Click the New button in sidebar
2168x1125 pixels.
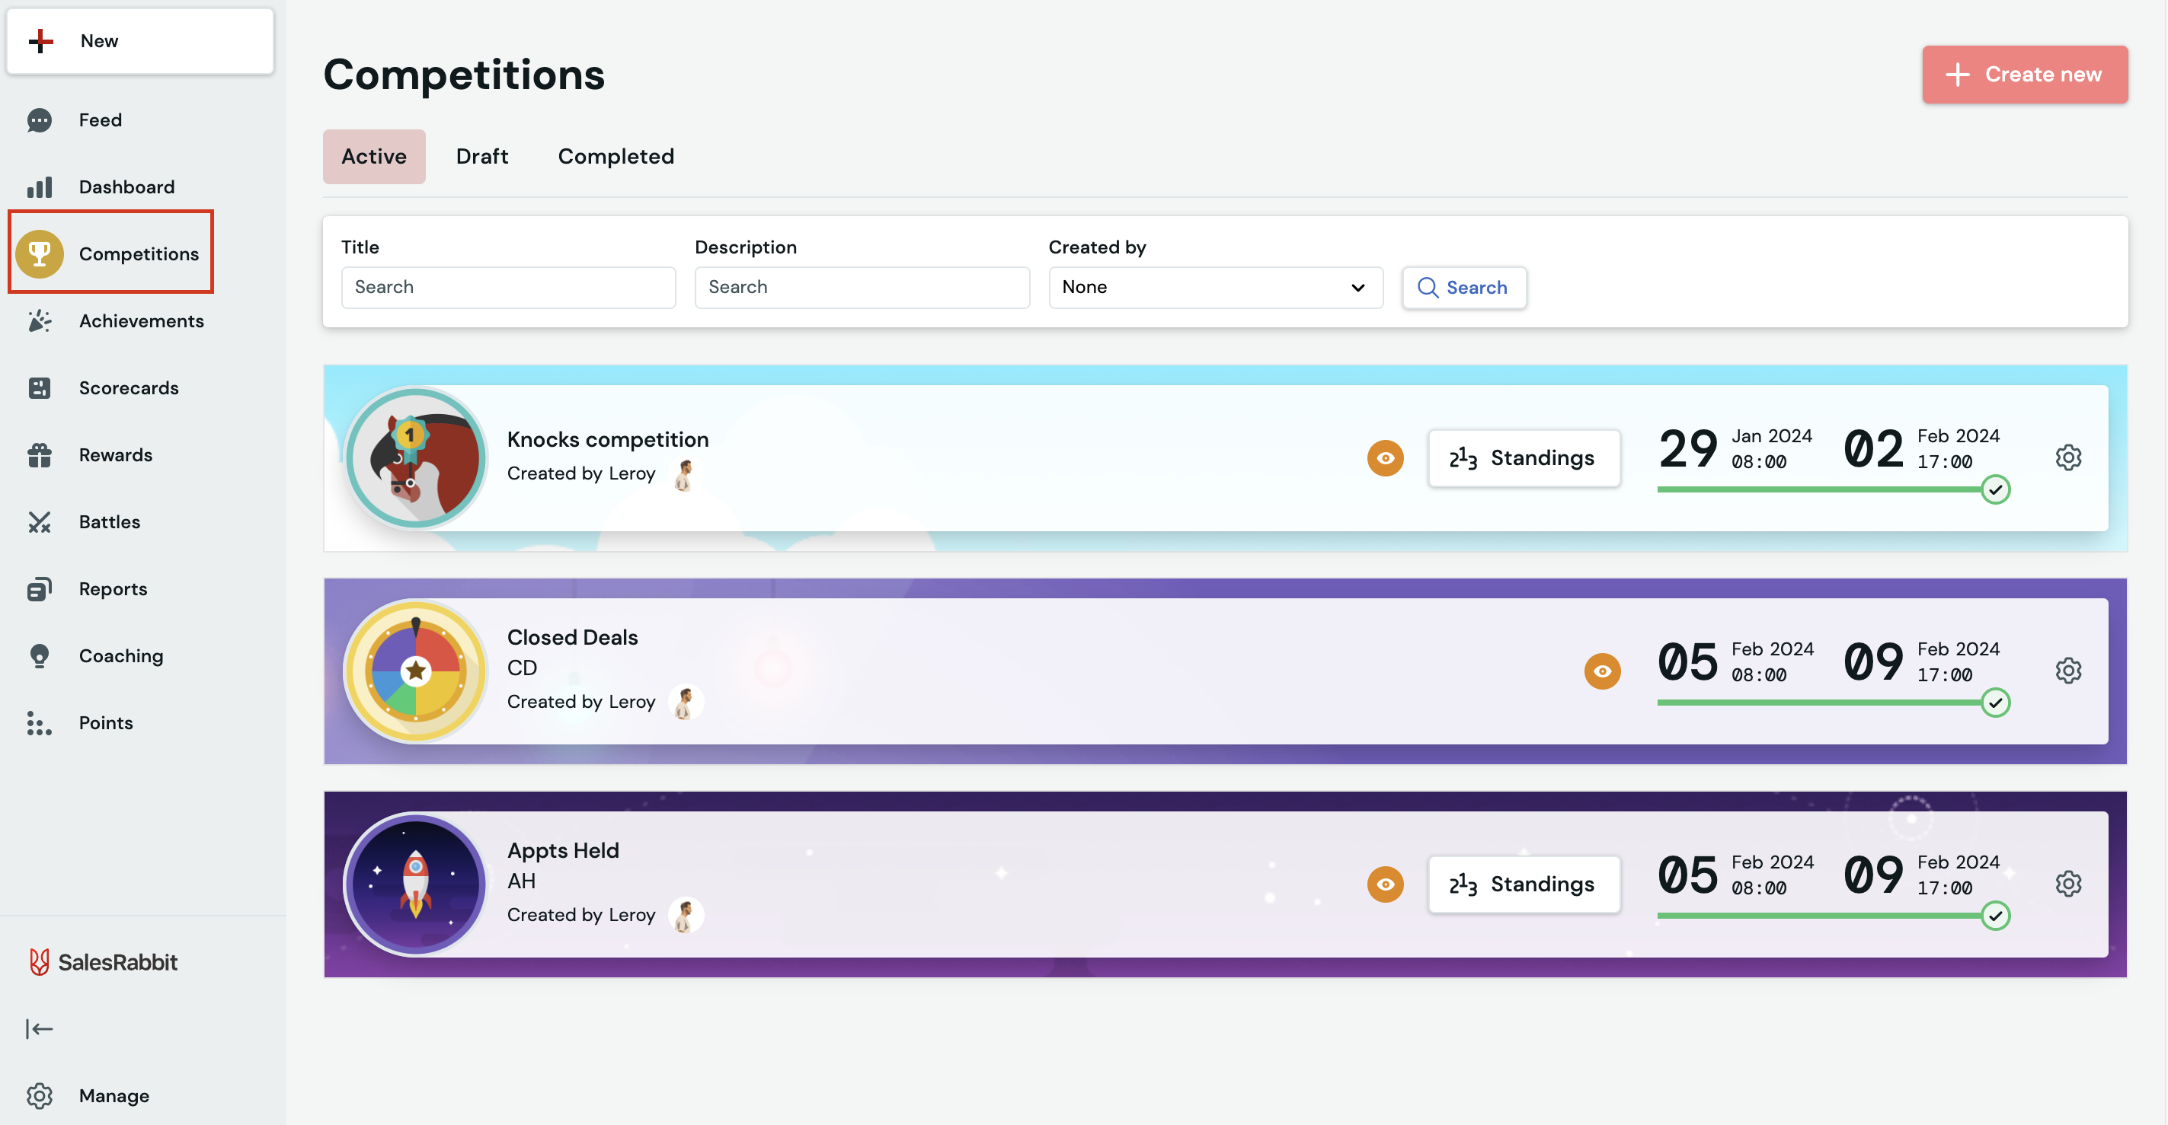click(x=139, y=40)
